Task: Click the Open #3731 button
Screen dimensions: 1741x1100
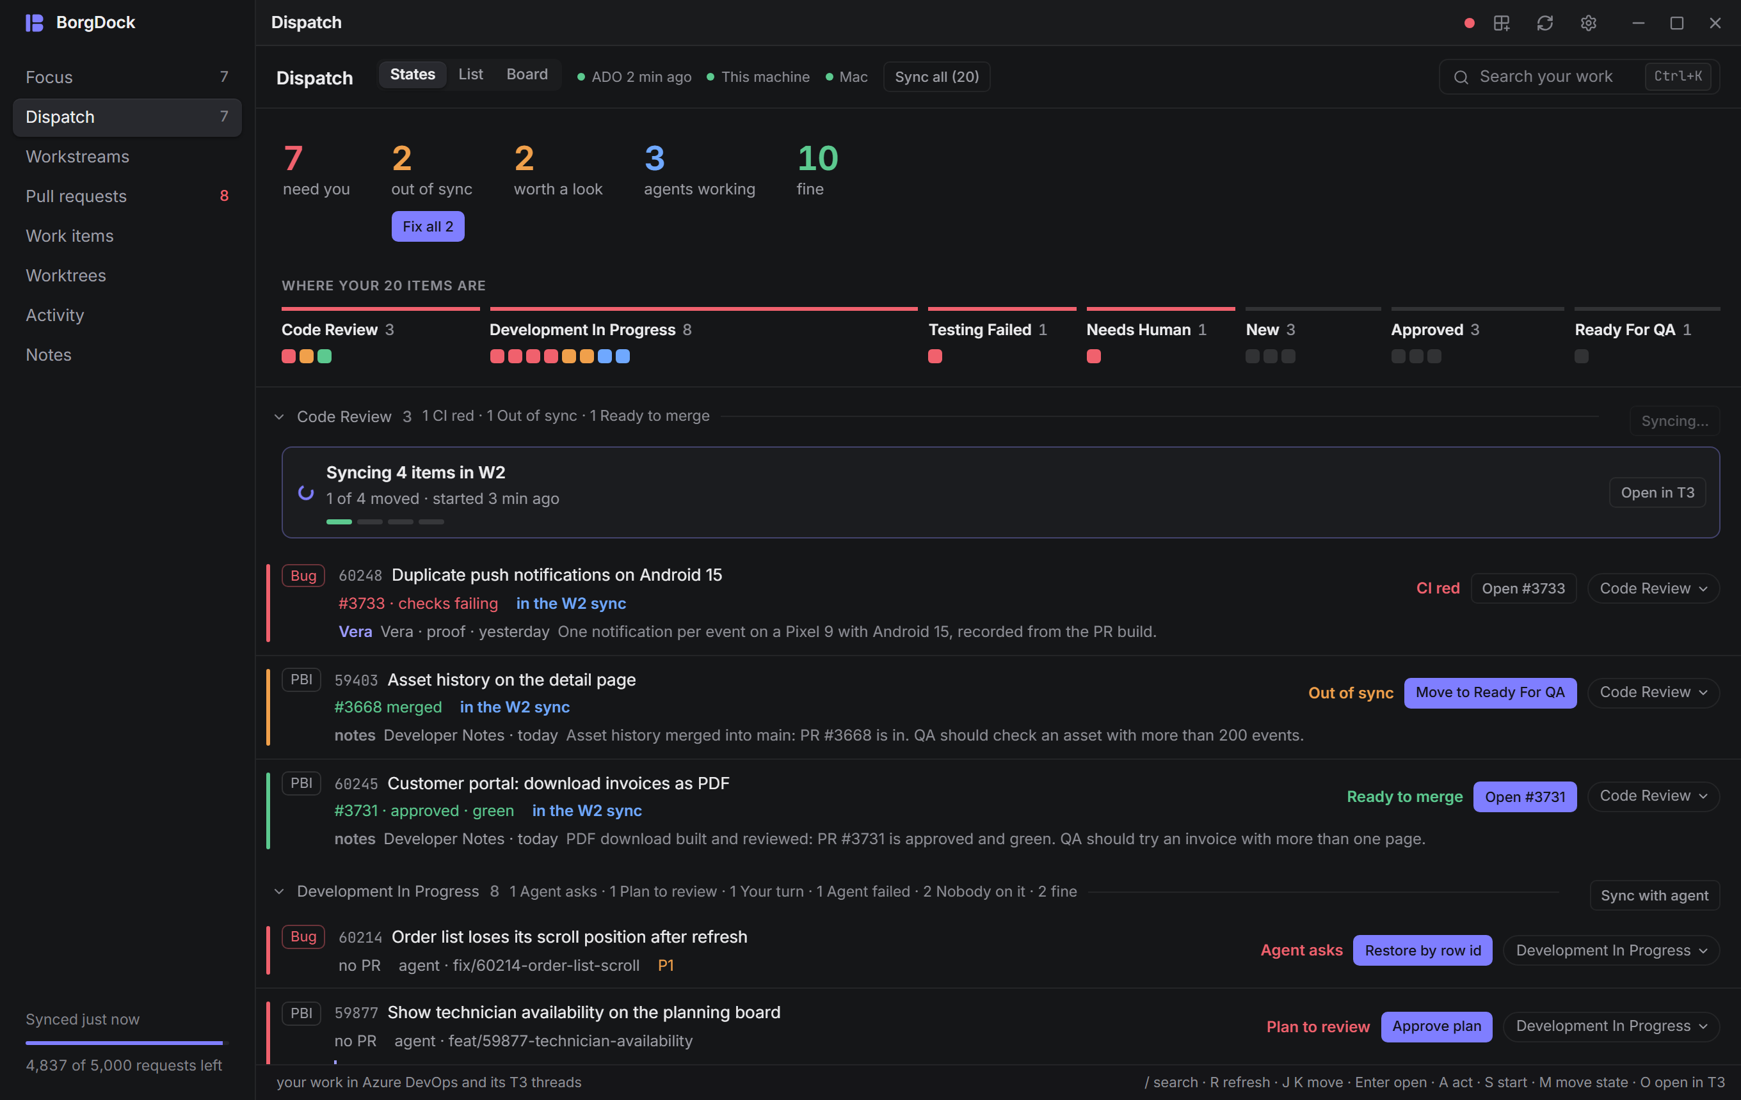Action: [1525, 797]
